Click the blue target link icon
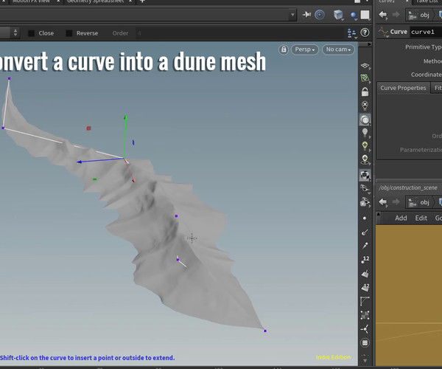 [320, 15]
